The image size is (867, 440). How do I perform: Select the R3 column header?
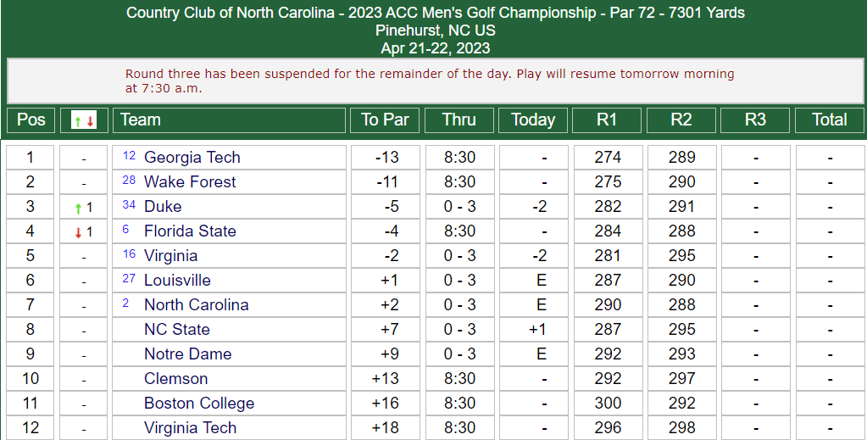pos(755,120)
